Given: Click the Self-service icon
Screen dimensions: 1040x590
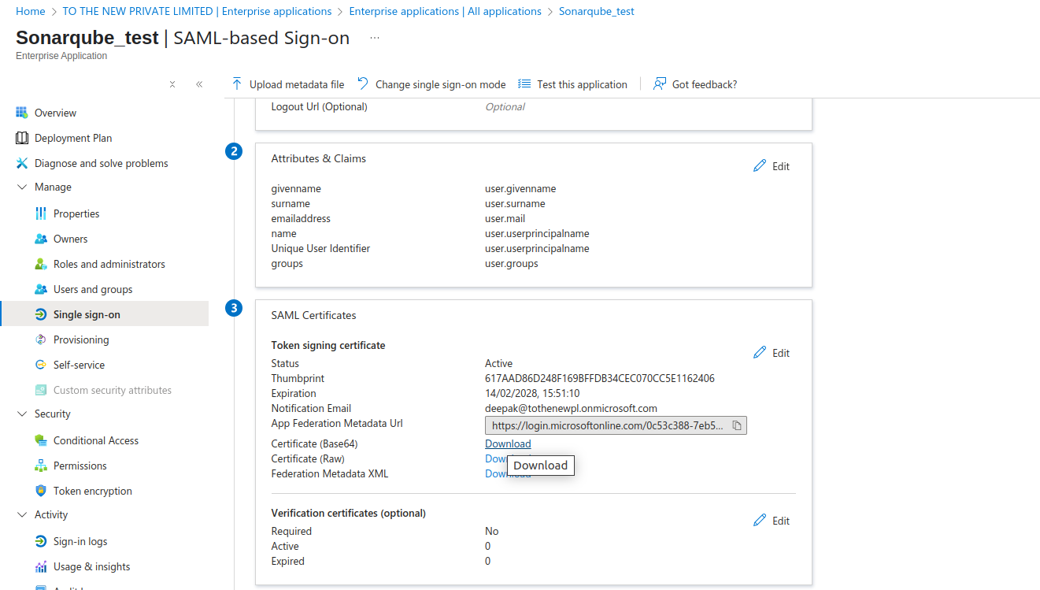Looking at the screenshot, I should 41,365.
